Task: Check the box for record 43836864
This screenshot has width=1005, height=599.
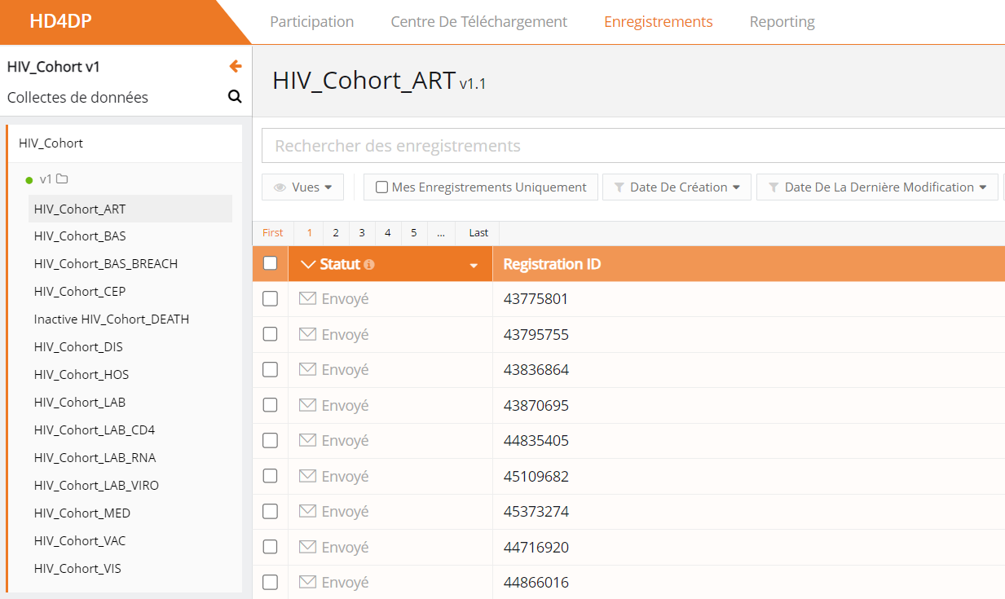Action: tap(270, 370)
